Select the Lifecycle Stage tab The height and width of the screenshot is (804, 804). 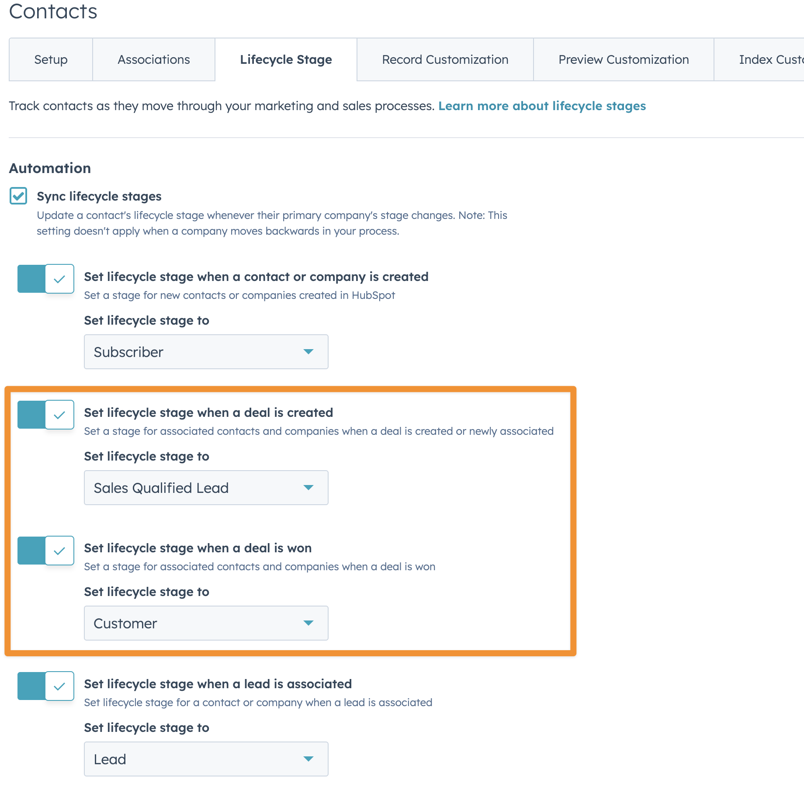[286, 59]
